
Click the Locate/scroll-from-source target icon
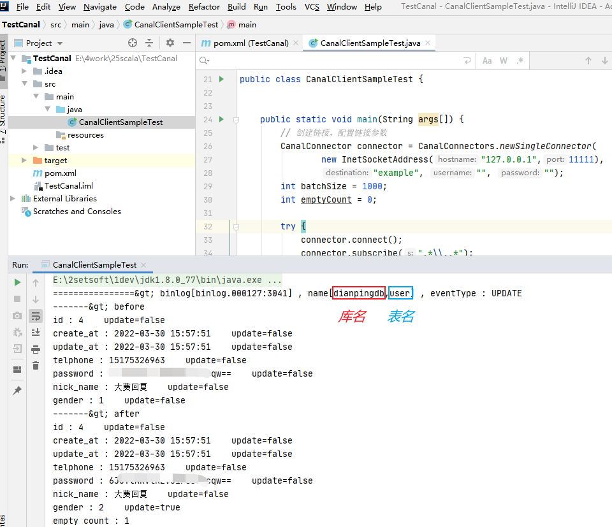point(133,43)
